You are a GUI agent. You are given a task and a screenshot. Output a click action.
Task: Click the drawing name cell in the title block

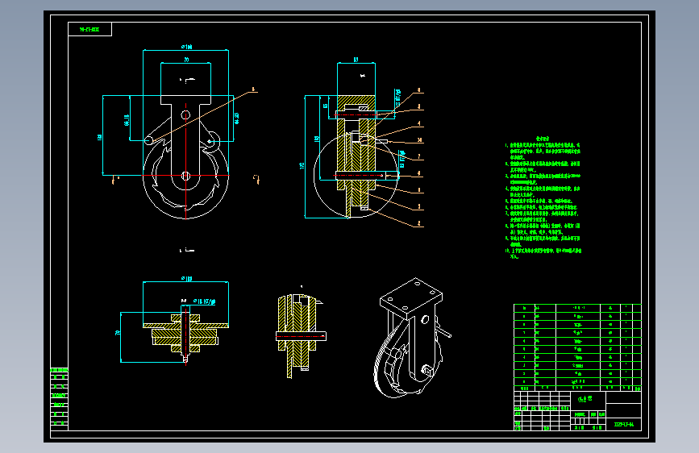588,400
